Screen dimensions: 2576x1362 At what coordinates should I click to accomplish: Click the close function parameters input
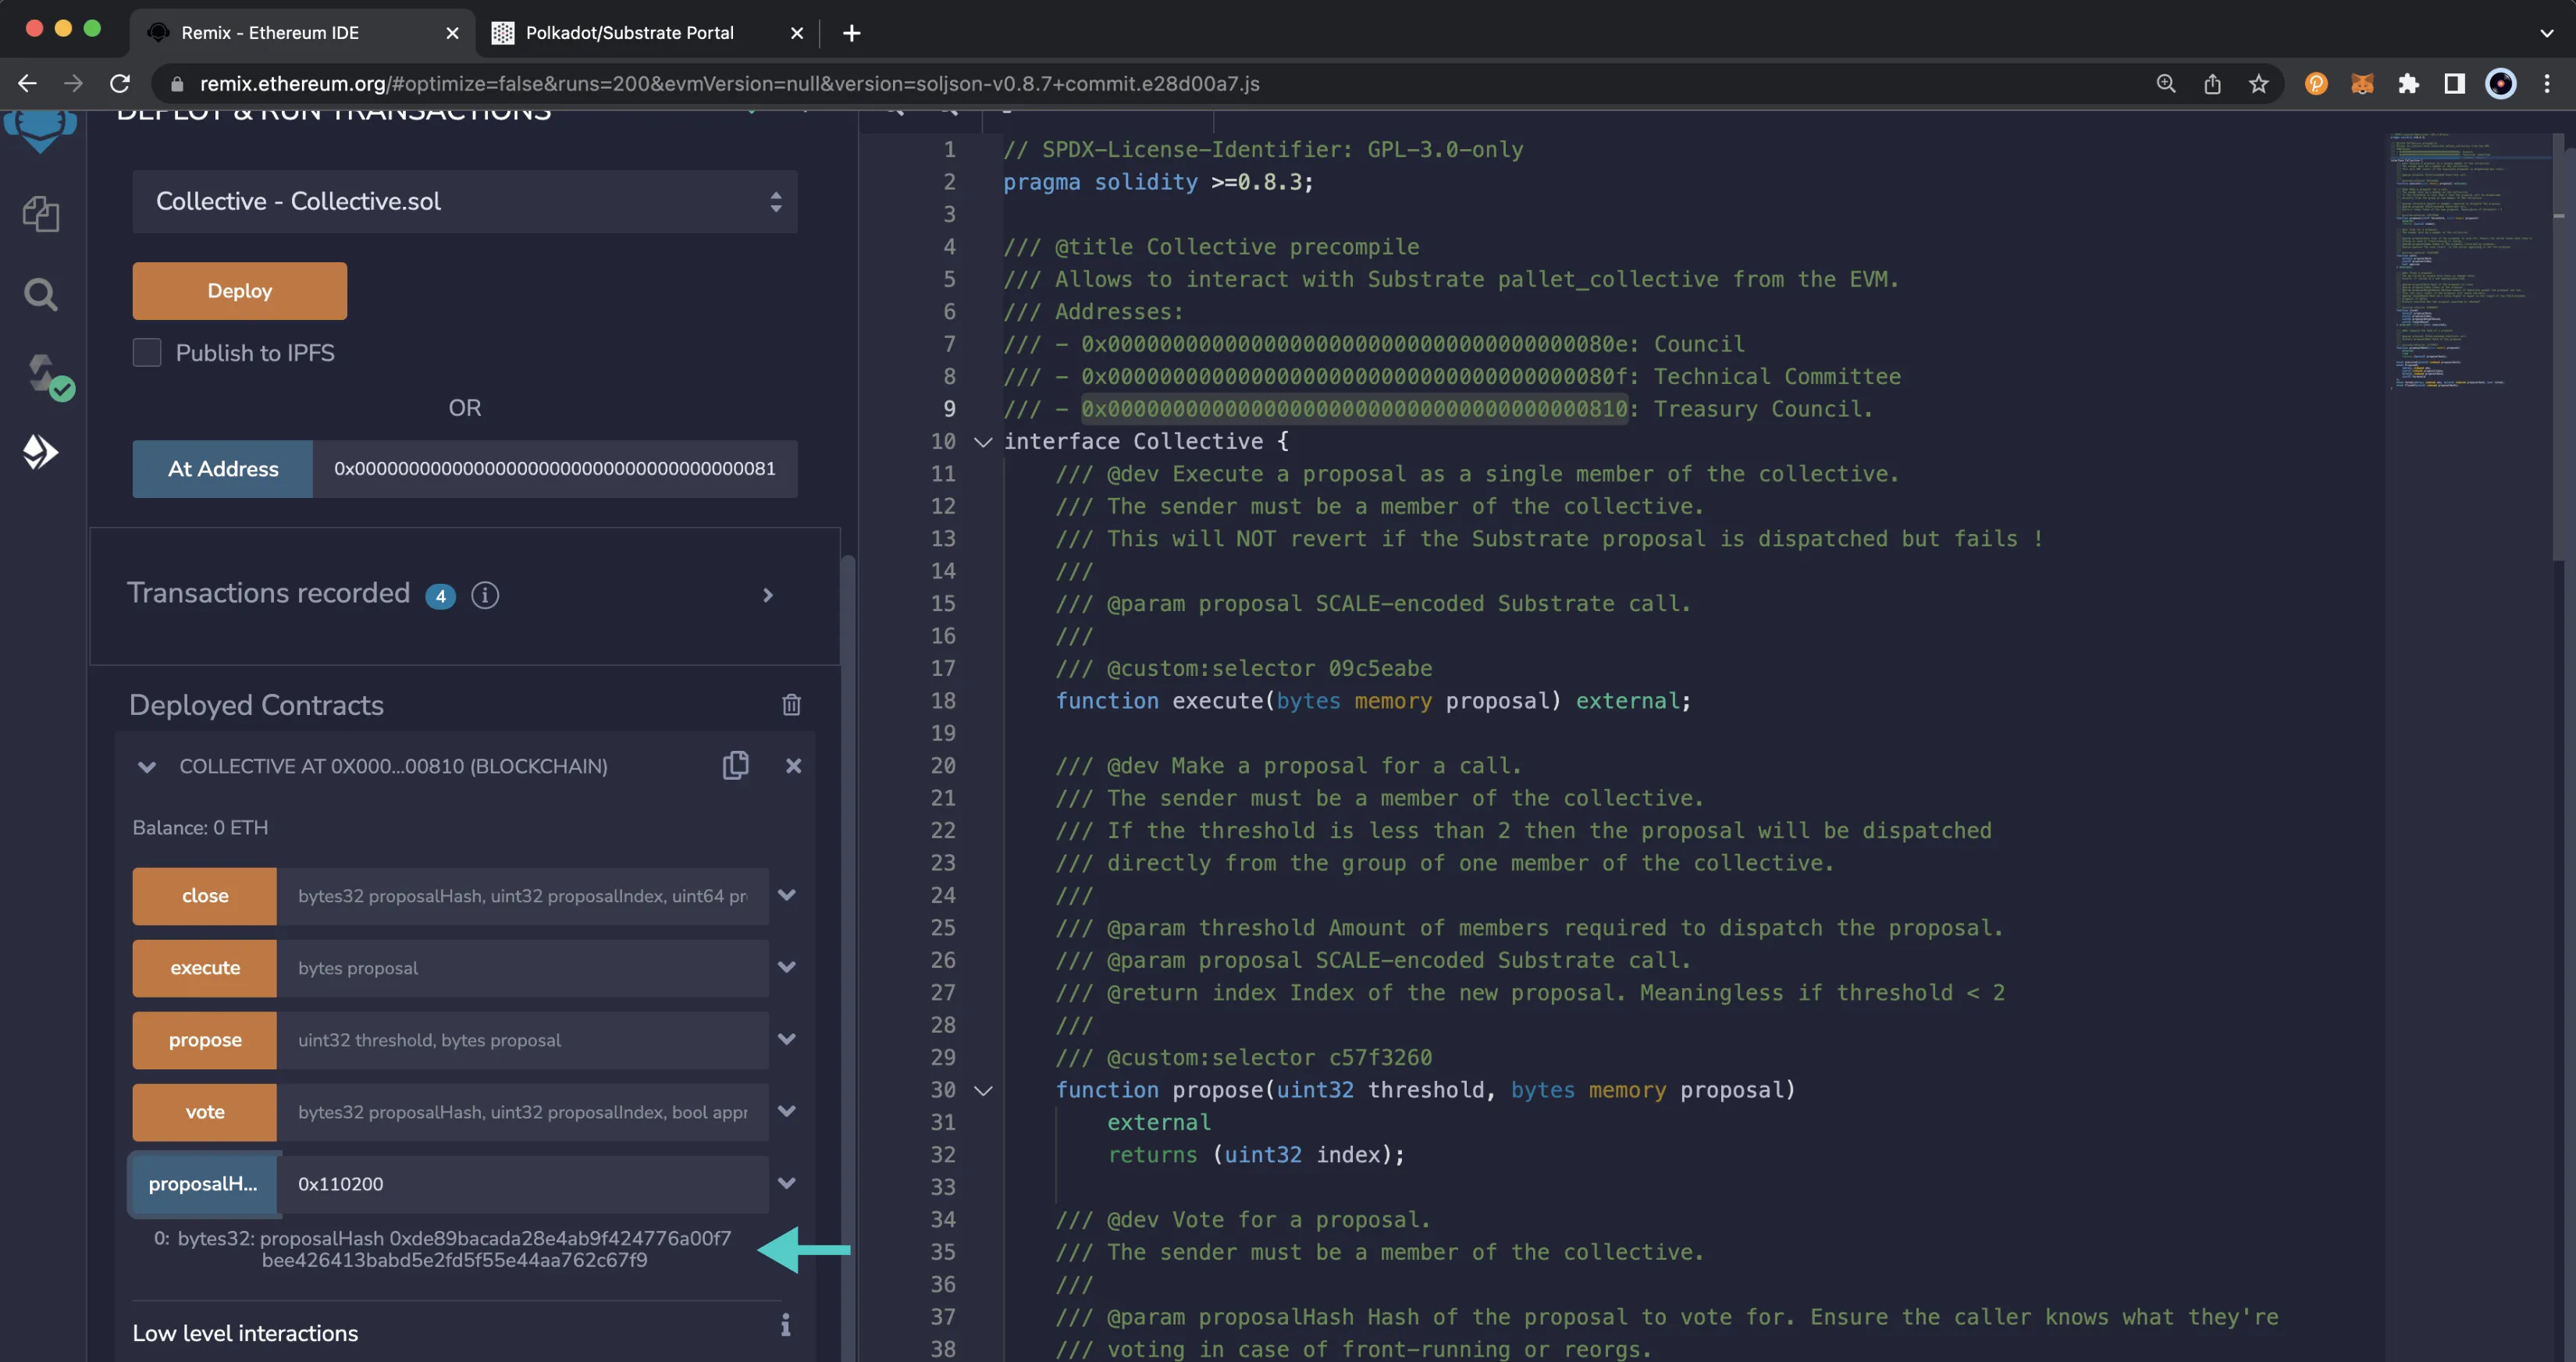[x=522, y=896]
